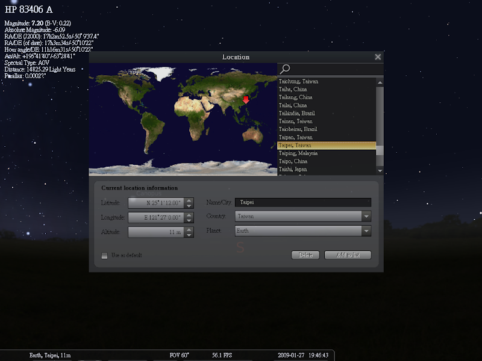Image resolution: width=482 pixels, height=361 pixels.
Task: Click the Add to list button
Action: 348,255
